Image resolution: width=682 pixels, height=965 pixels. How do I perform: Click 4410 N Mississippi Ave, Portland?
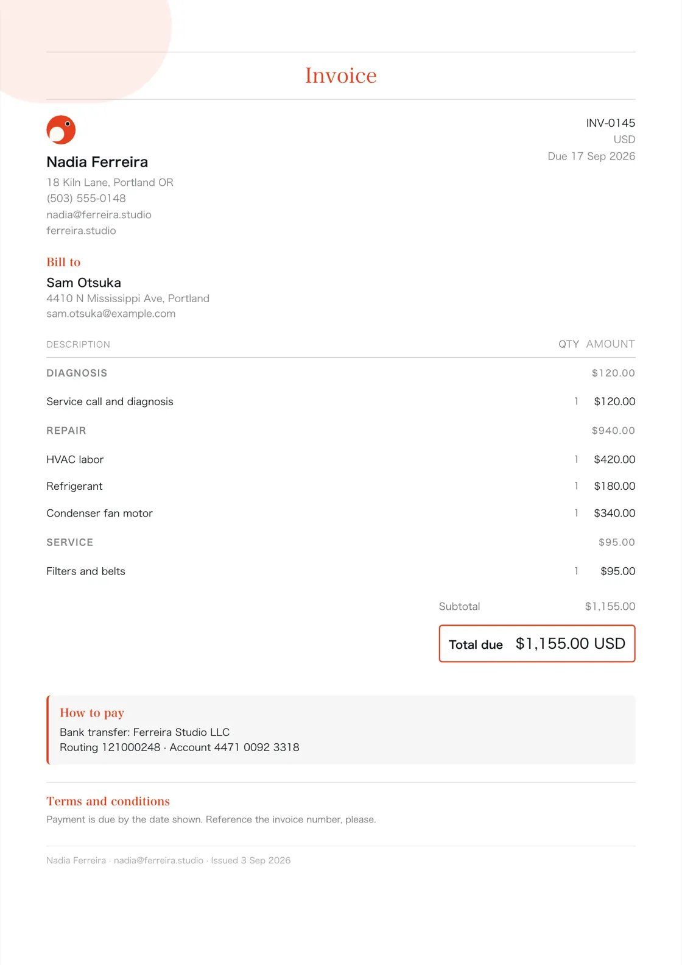point(128,299)
